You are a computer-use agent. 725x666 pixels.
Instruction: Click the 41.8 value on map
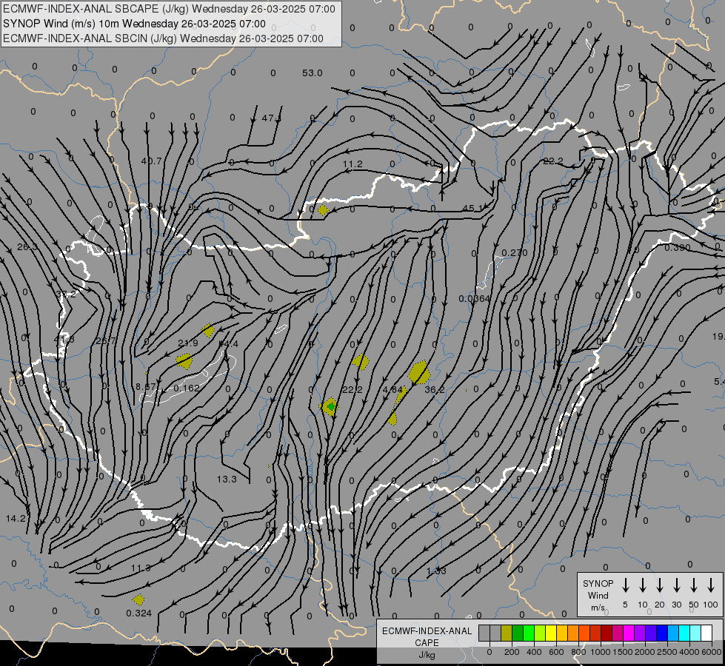(64, 339)
